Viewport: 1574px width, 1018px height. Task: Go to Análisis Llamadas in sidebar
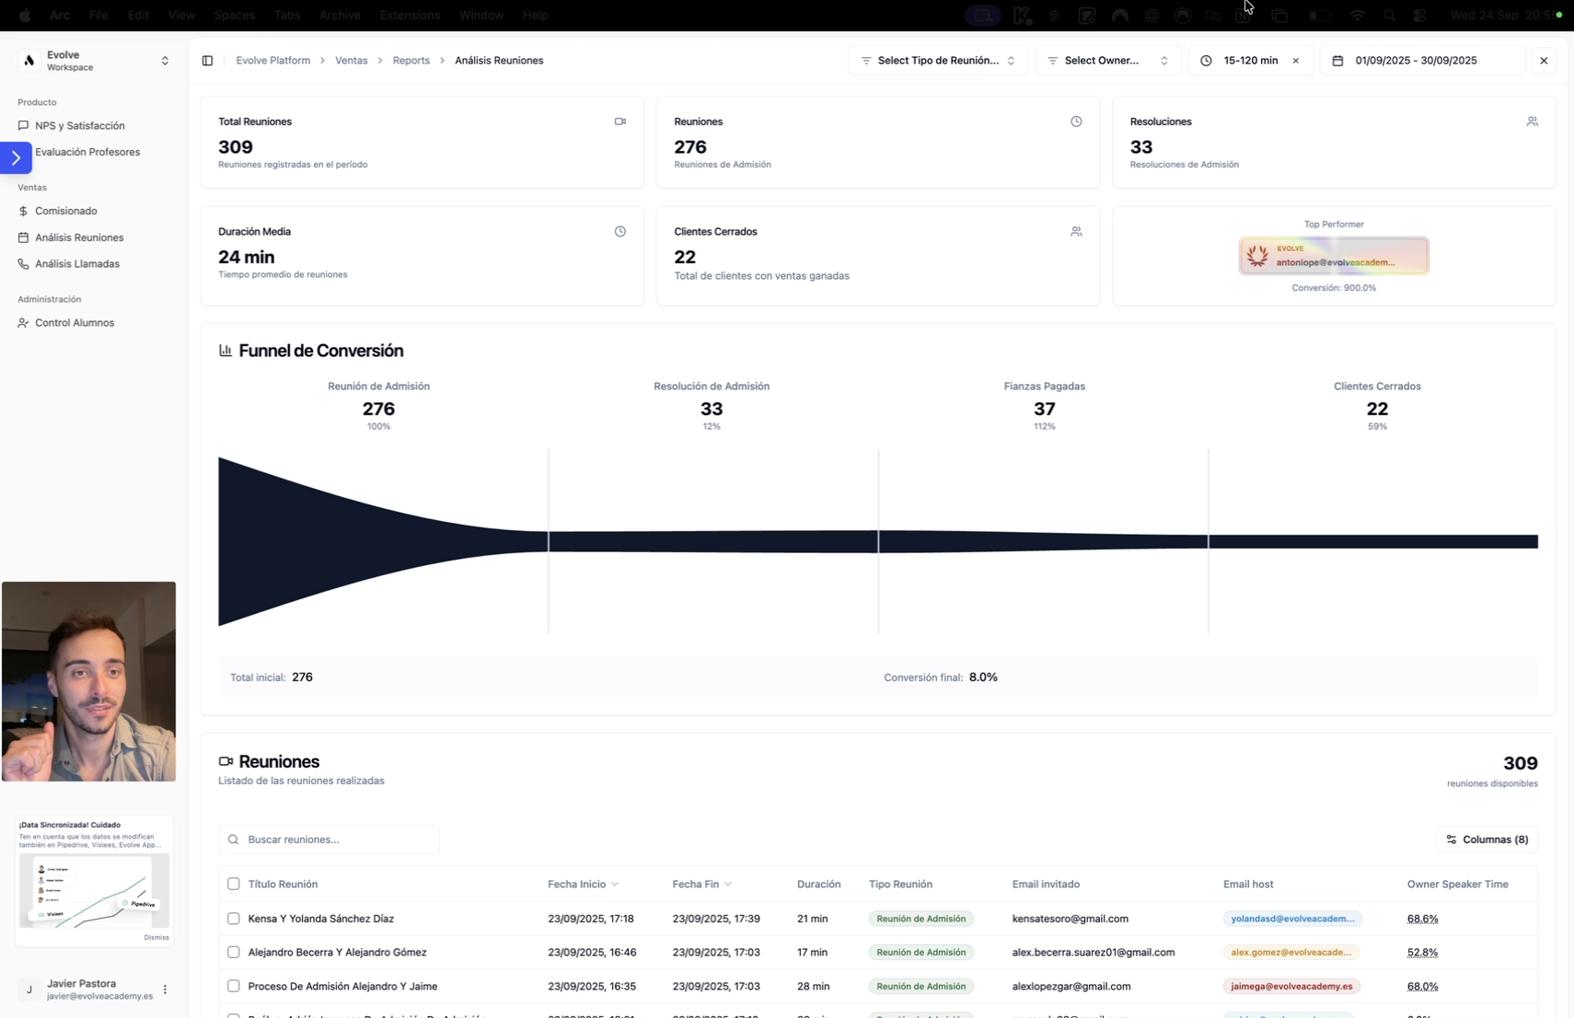pyautogui.click(x=77, y=264)
